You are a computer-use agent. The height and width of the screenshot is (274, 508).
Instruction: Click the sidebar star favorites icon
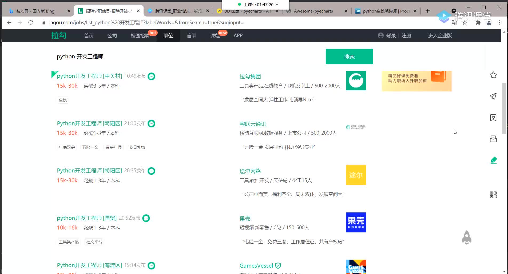click(x=493, y=75)
